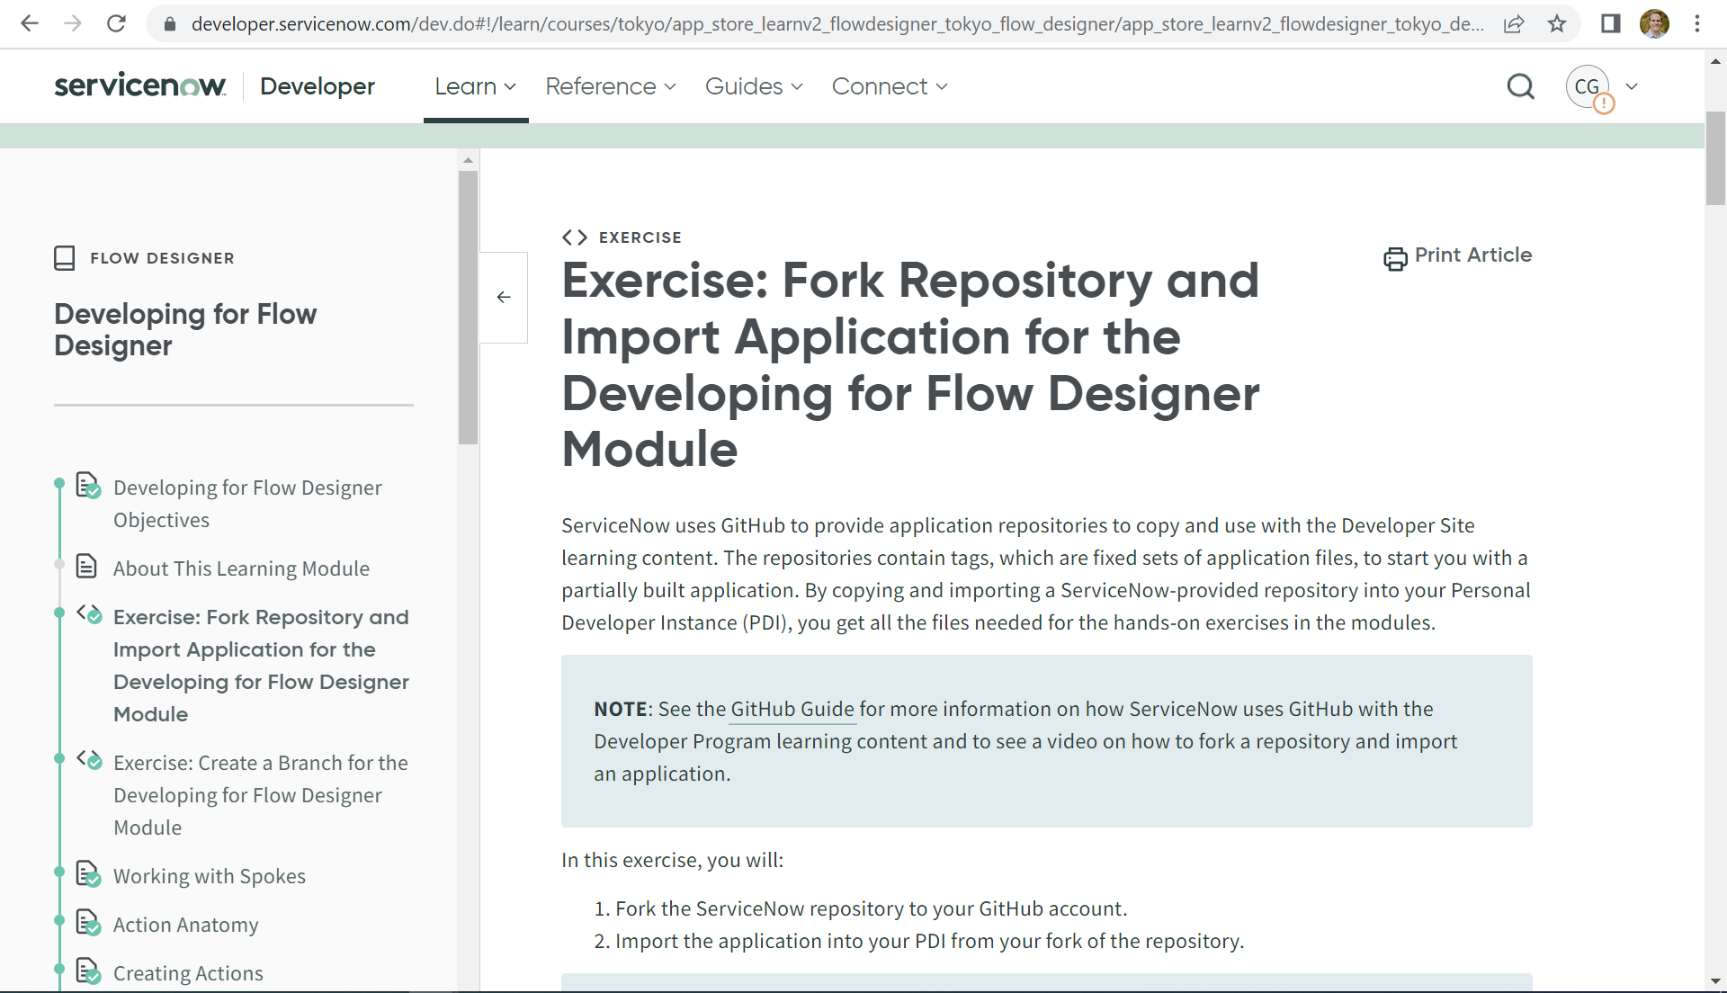Image resolution: width=1727 pixels, height=993 pixels.
Task: Collapse sidebar with left arrow button
Action: click(504, 297)
